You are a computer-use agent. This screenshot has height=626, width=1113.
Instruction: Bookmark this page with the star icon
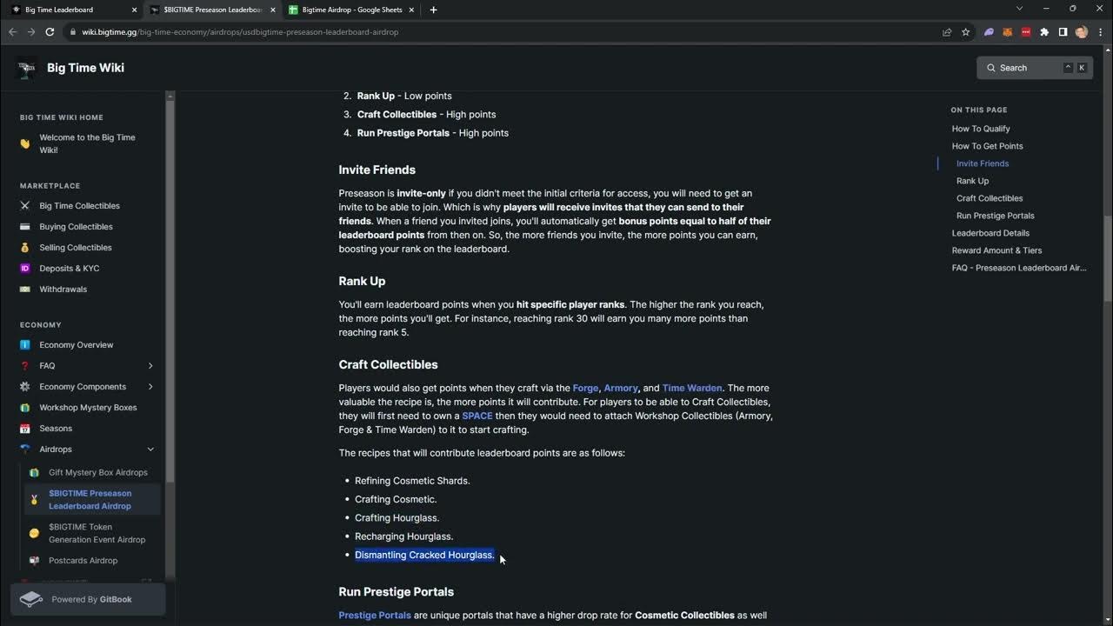coord(965,32)
